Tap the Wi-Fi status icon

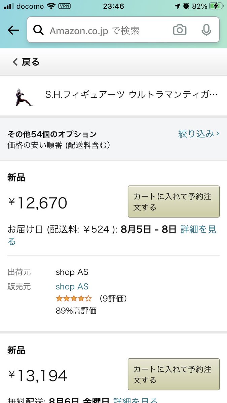pos(51,6)
